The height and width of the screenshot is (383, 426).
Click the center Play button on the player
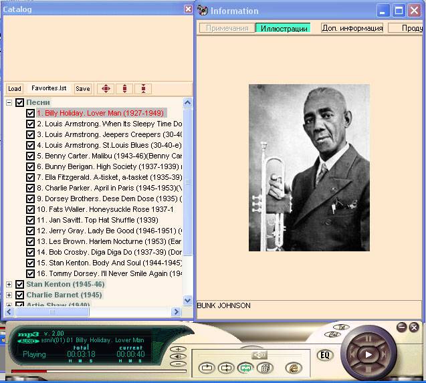tap(368, 354)
